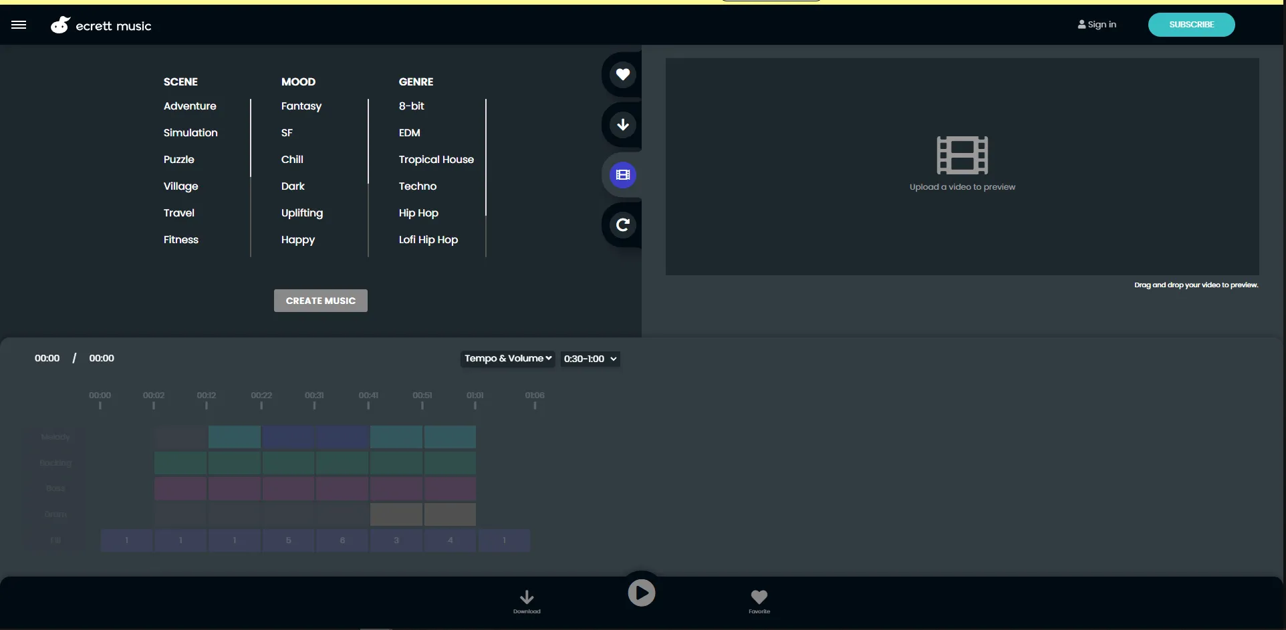The width and height of the screenshot is (1286, 630).
Task: Play the track with the play button
Action: coord(642,593)
